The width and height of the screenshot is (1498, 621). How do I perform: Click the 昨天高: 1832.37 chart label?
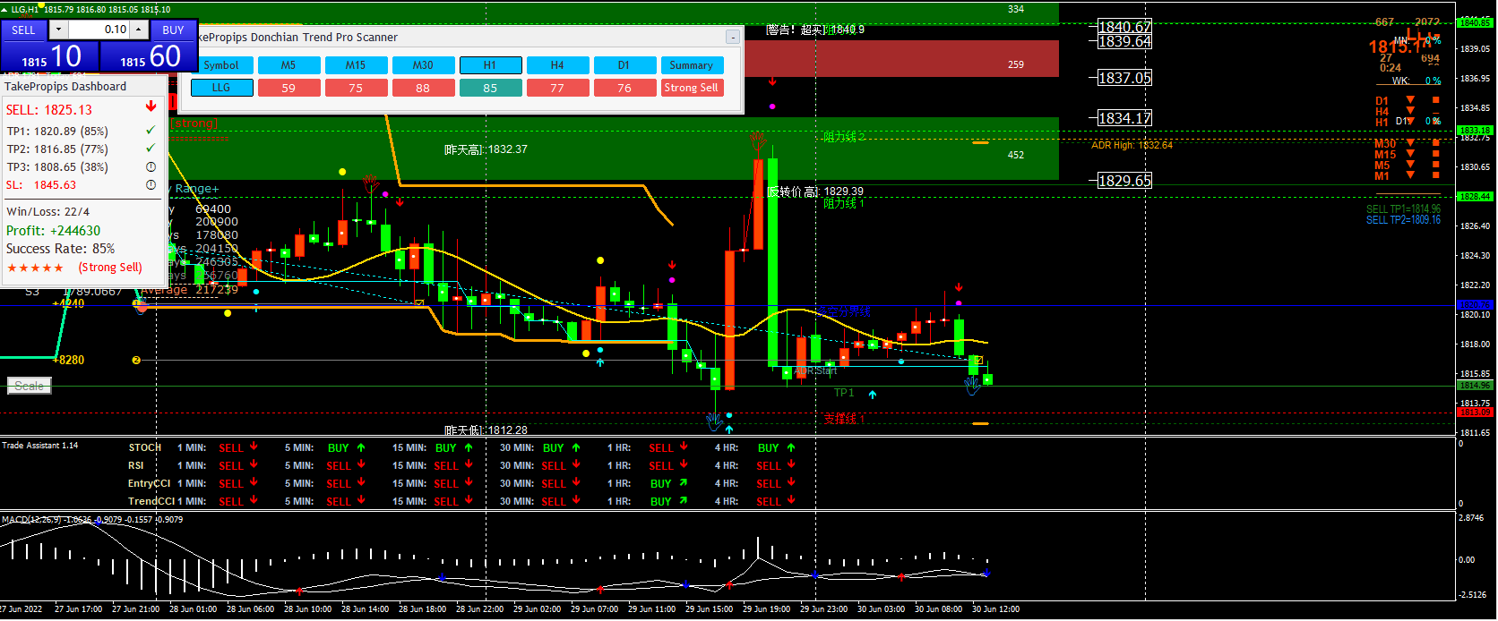(x=486, y=149)
